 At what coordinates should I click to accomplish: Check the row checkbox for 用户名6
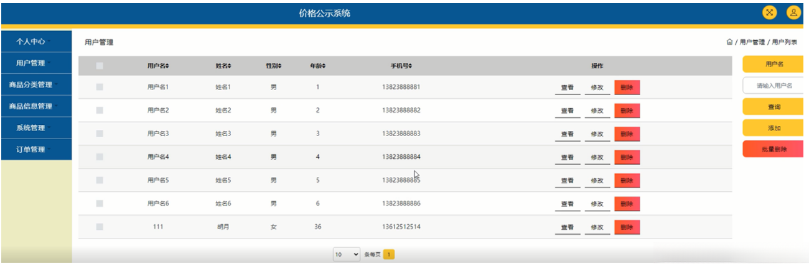point(100,204)
